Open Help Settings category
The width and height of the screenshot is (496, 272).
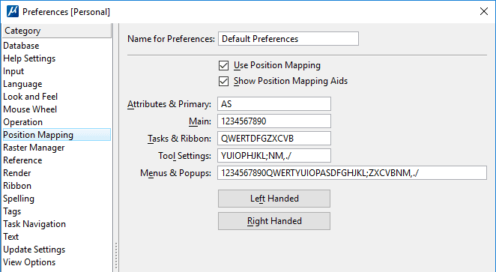tap(29, 58)
